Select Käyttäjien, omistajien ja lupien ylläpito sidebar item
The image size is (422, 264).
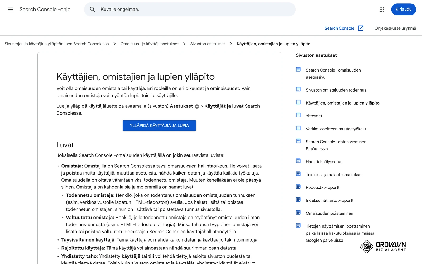pos(343,103)
